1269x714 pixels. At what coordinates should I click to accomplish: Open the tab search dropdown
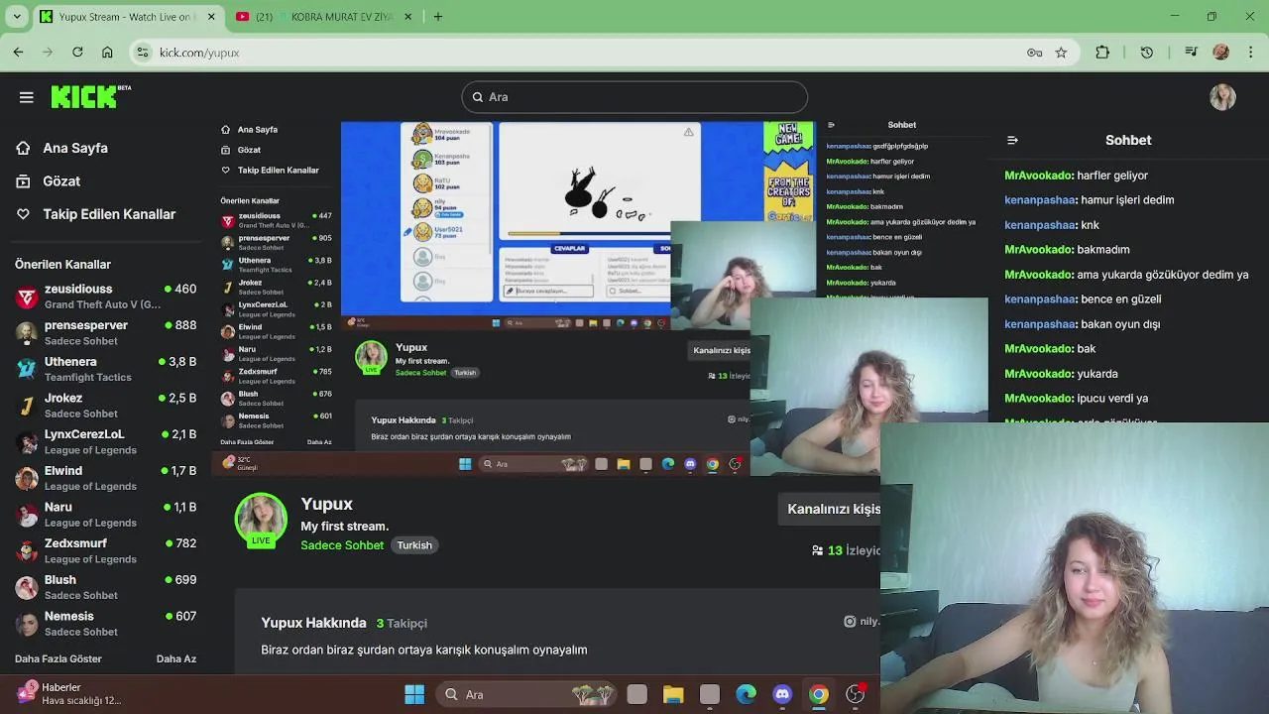tap(16, 17)
